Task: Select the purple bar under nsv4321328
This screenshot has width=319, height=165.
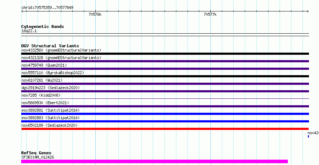Action: coord(165,61)
